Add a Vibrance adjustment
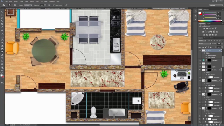This screenshot has width=224, height=126. [216, 29]
